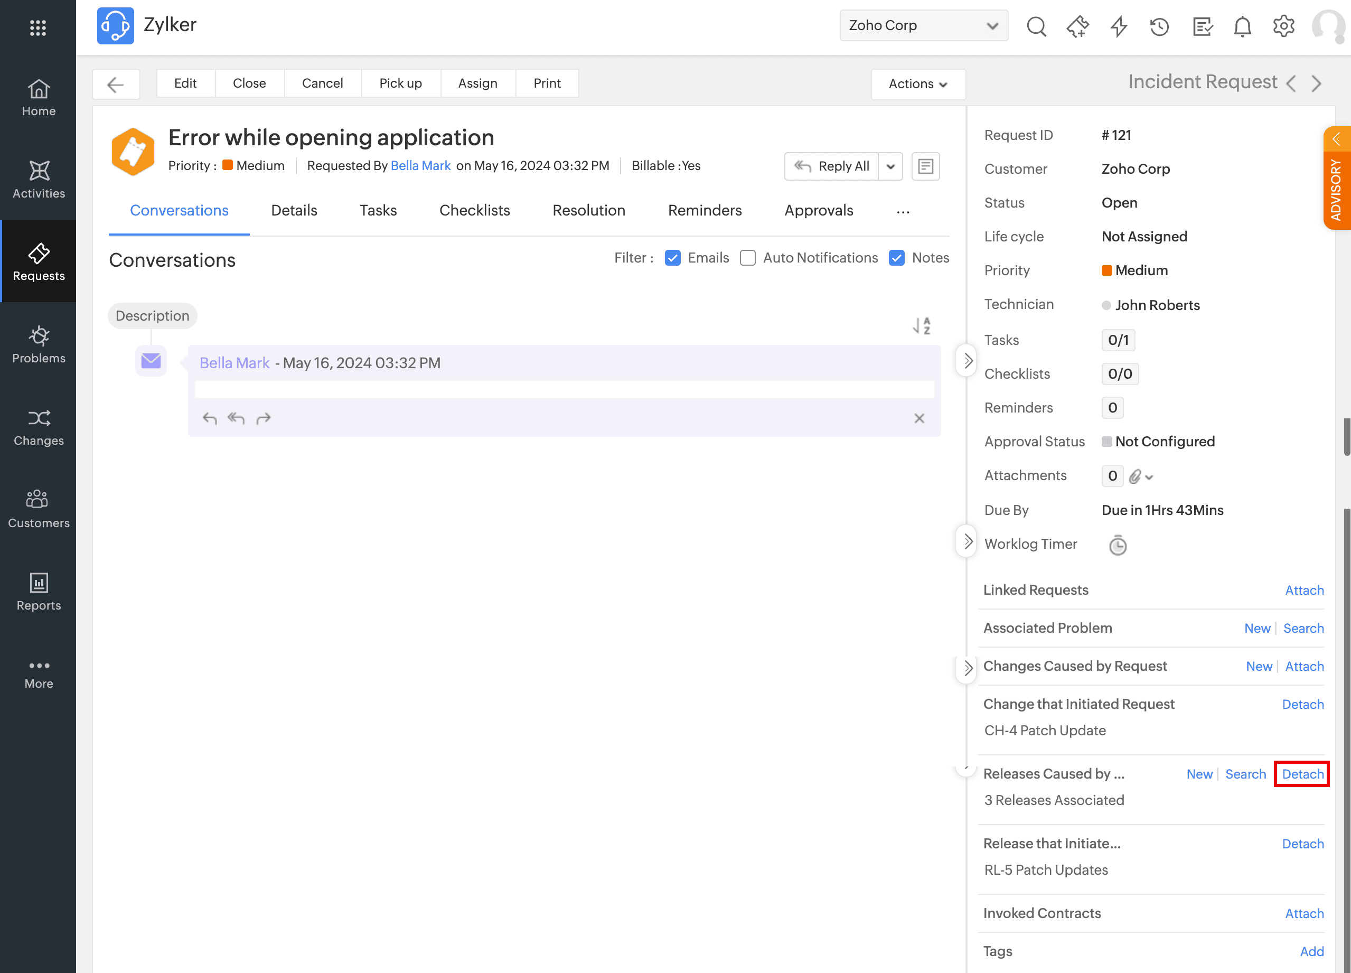
Task: Expand the orange ADVISORY side panel
Action: tap(1336, 179)
